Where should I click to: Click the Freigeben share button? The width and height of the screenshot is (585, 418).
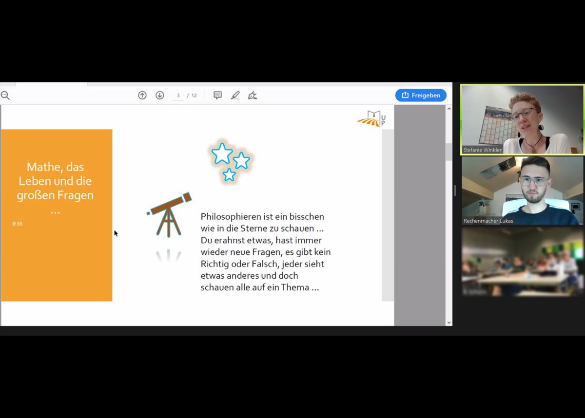coord(421,95)
